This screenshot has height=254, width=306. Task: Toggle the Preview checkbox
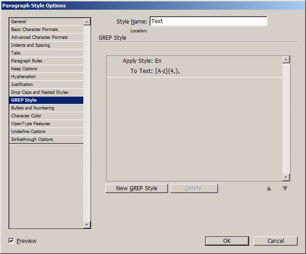pos(11,241)
